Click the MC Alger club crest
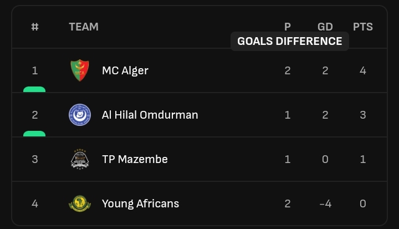399x229 pixels. tap(80, 70)
